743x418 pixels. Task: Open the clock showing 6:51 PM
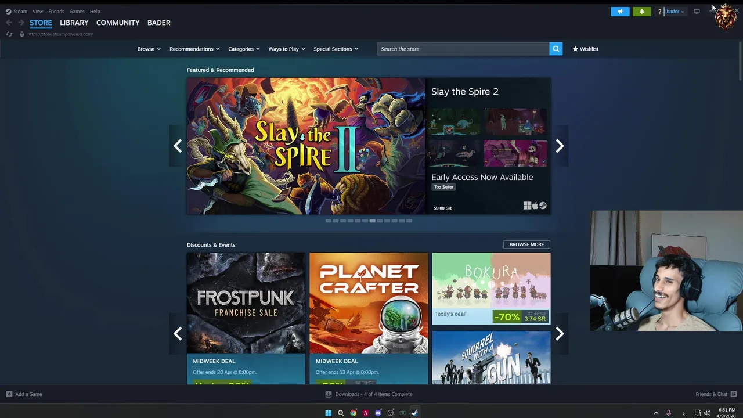click(727, 413)
